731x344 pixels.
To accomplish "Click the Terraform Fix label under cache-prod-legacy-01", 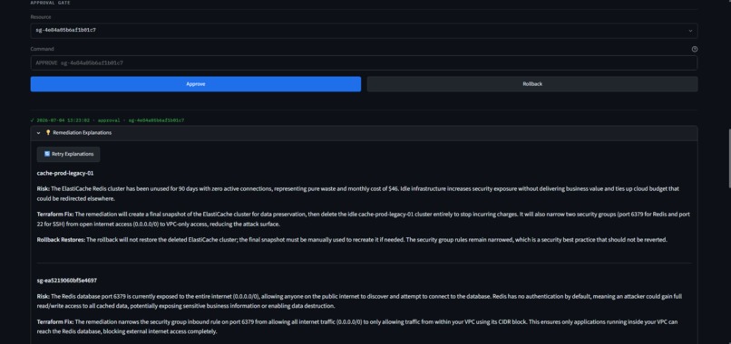I will click(x=55, y=215).
